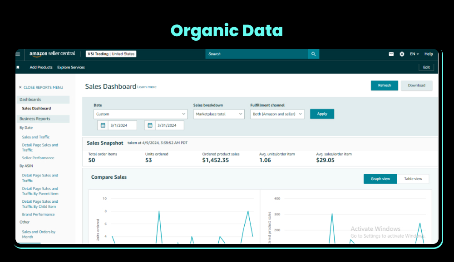Click the amazon seller central logo
The height and width of the screenshot is (262, 454).
[x=52, y=53]
